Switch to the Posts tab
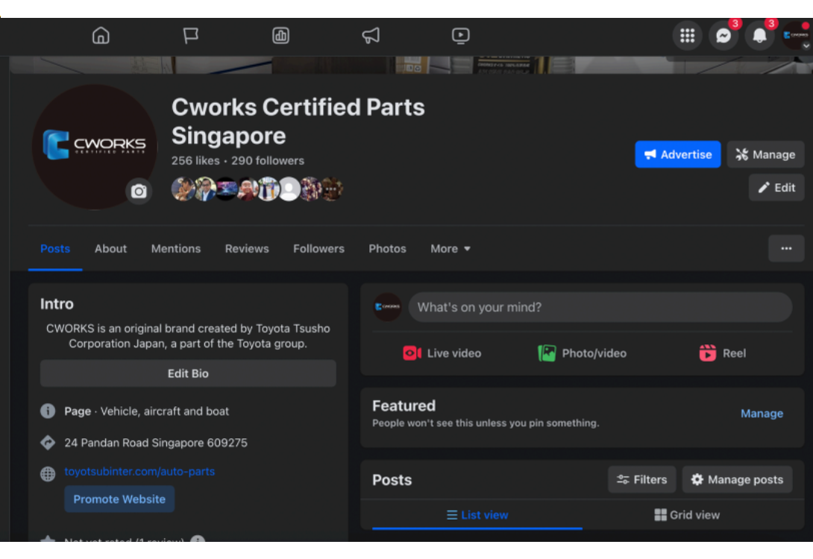This screenshot has height=559, width=813. click(55, 249)
